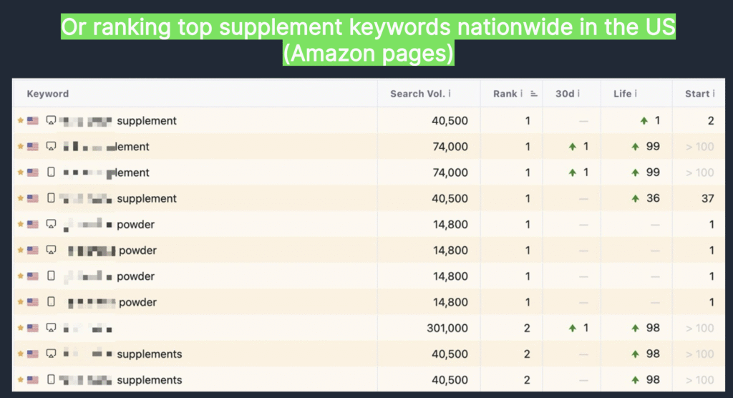Click the info icon beside 30d header
Screen dimensions: 733x398
pos(578,94)
